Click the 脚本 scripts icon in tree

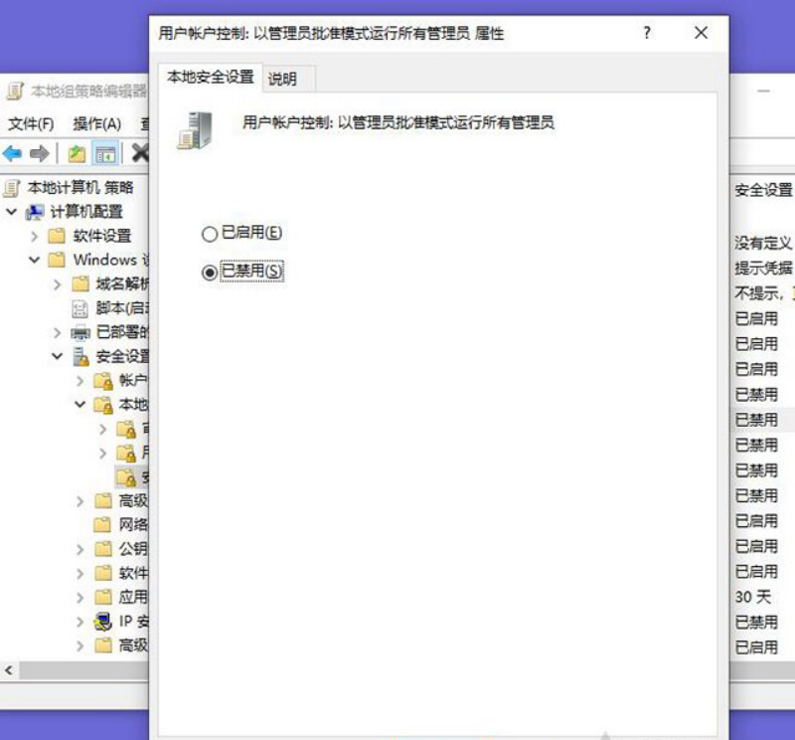click(x=80, y=308)
